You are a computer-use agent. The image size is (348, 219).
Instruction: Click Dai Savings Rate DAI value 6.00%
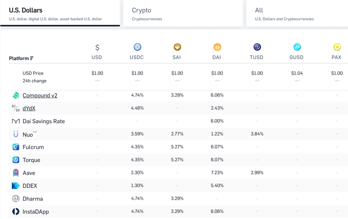[217, 121]
